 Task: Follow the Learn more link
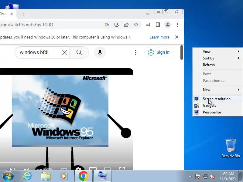tap(159, 37)
